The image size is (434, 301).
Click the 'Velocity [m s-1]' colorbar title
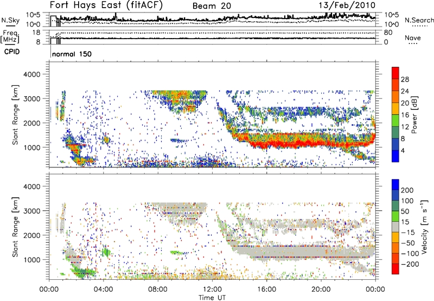tap(424, 227)
